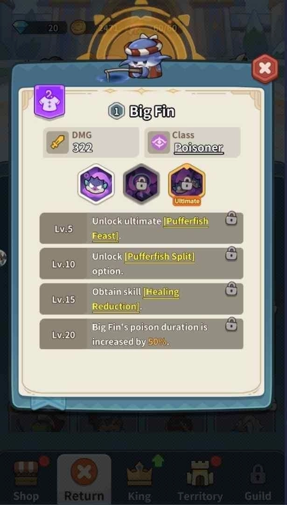
Task: Open the Healing Reduction skill link
Action: tap(136, 299)
